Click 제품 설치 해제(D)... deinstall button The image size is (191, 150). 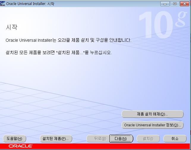(x=152, y=114)
